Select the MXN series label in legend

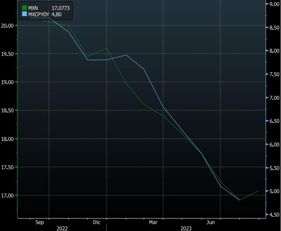[x=33, y=8]
